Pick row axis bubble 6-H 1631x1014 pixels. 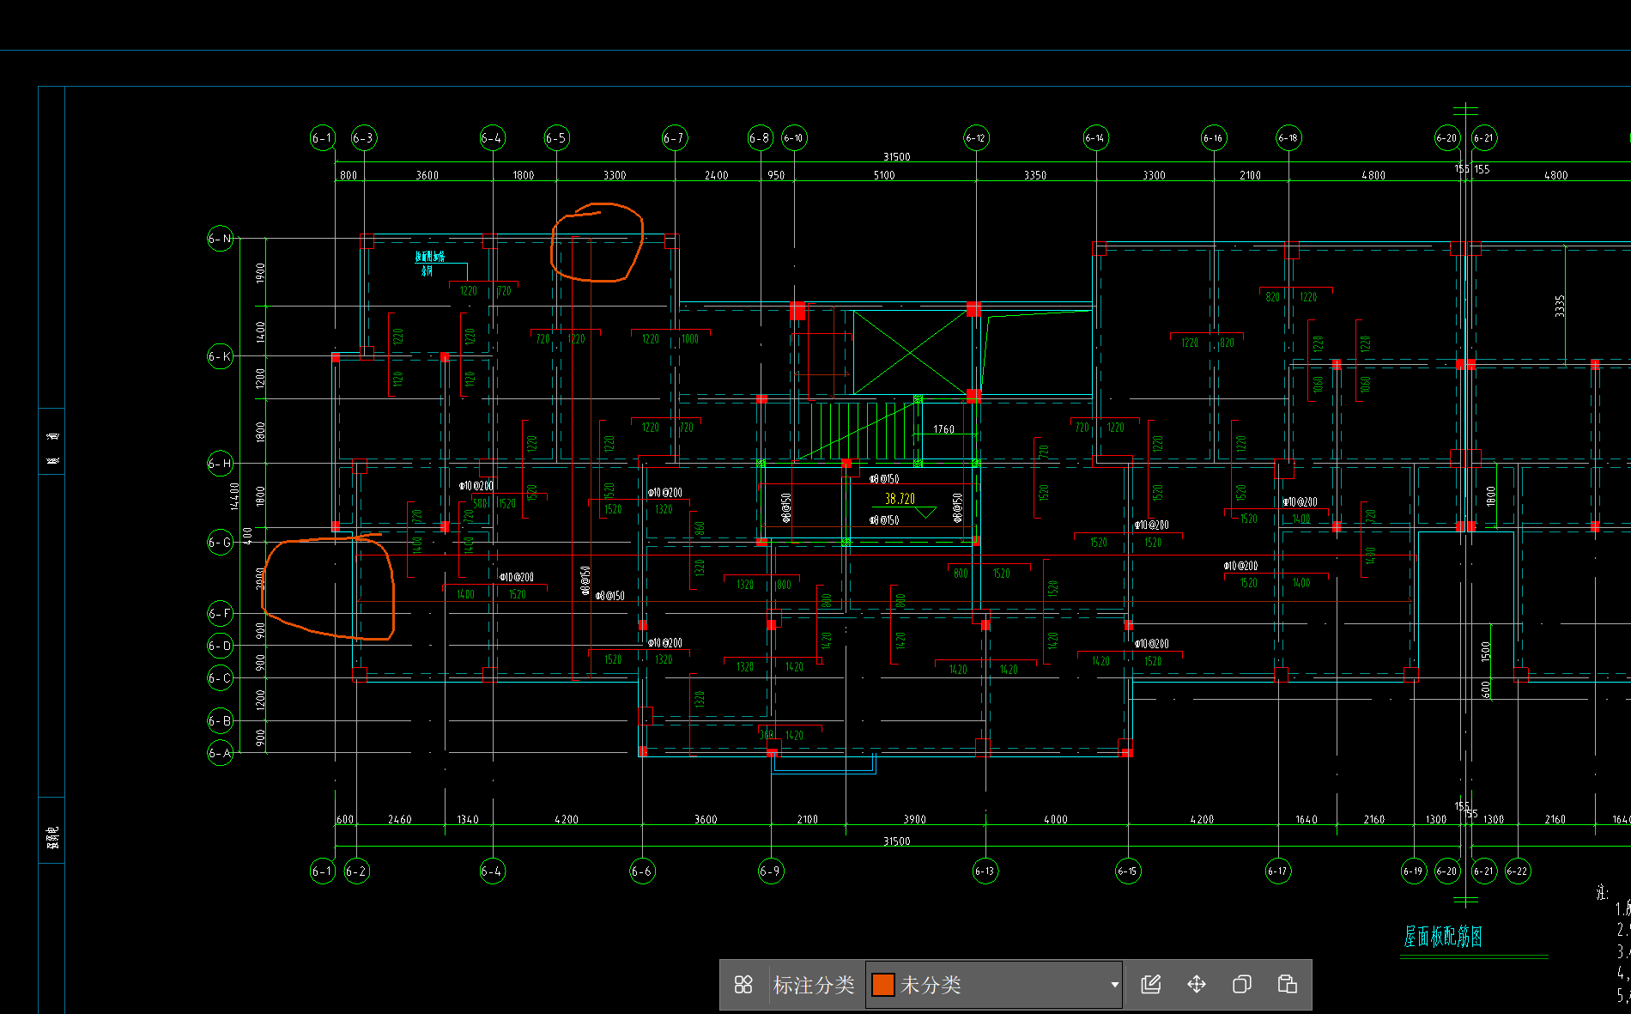point(221,464)
